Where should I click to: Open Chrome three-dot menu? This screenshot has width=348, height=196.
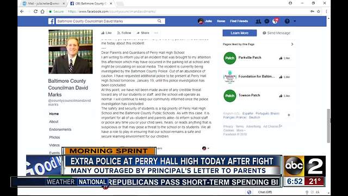tap(326, 11)
